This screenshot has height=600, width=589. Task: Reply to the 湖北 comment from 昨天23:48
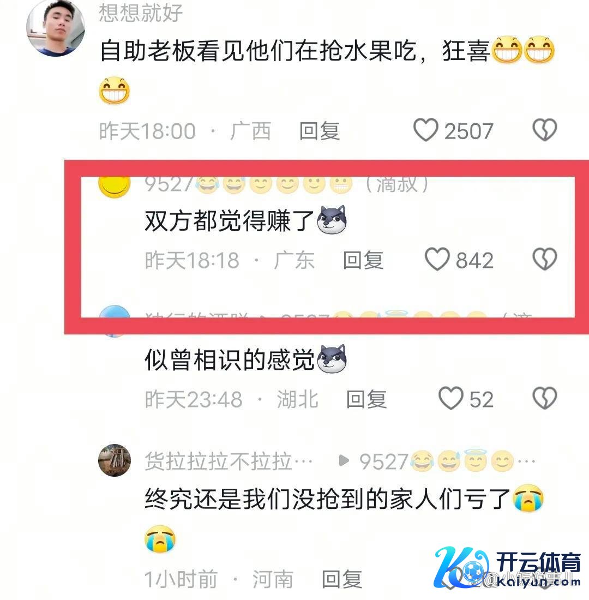pyautogui.click(x=366, y=399)
